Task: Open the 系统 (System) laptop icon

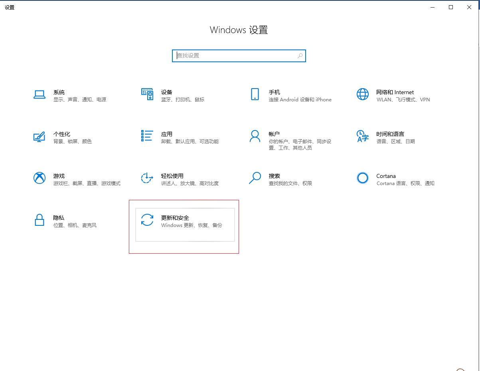Action: click(40, 95)
